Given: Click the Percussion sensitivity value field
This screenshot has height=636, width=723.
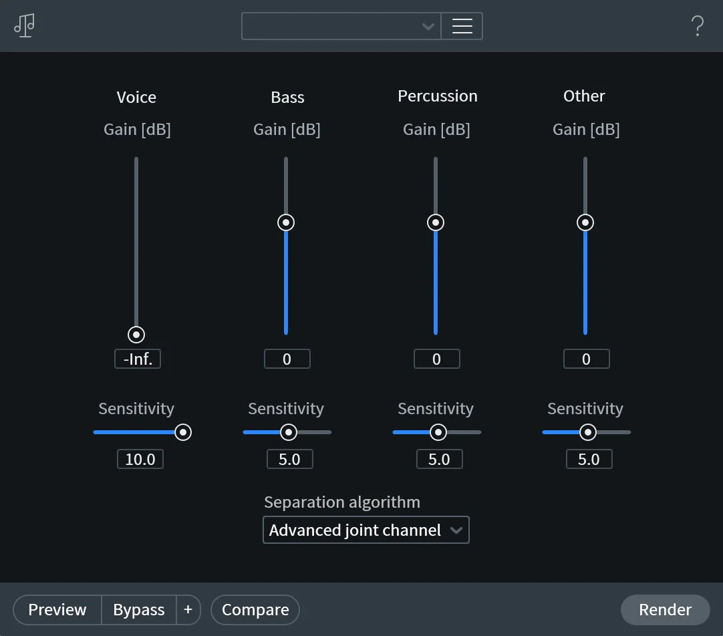Looking at the screenshot, I should 440,459.
